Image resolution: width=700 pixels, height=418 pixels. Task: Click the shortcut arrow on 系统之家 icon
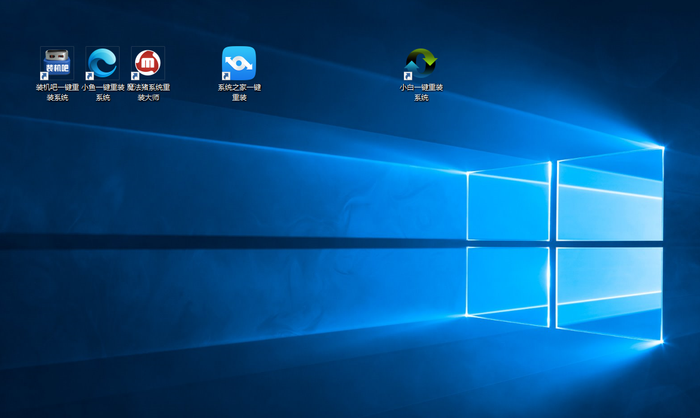point(227,75)
